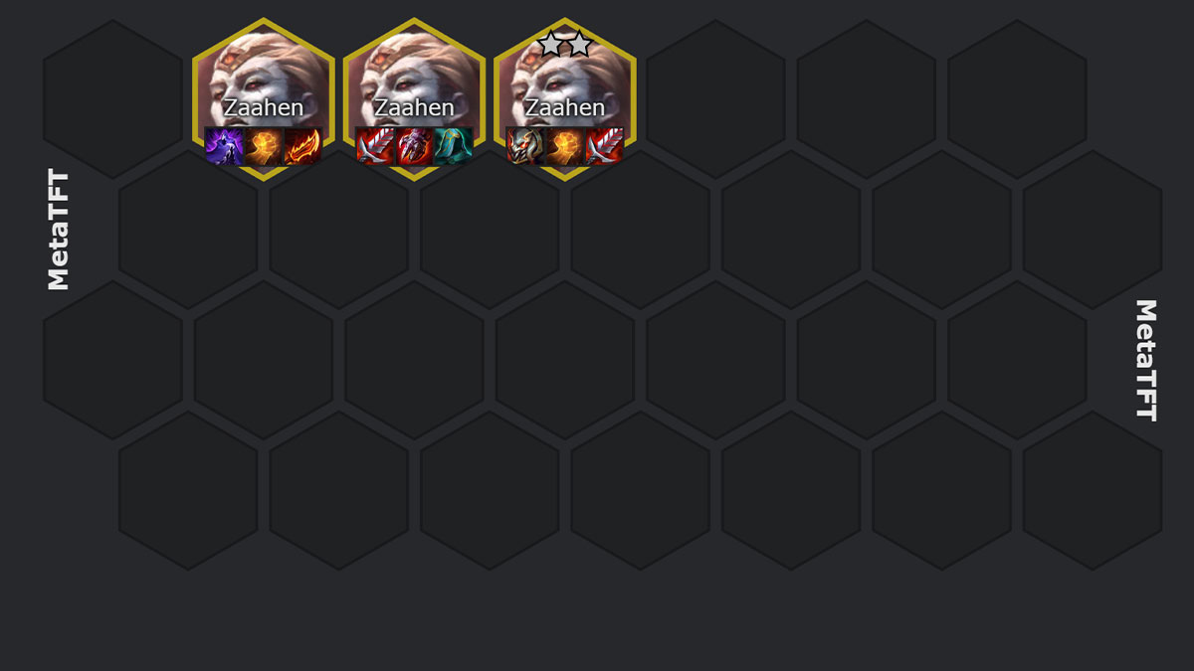Click the red winged sword item on two-star Zaahen

(605, 146)
